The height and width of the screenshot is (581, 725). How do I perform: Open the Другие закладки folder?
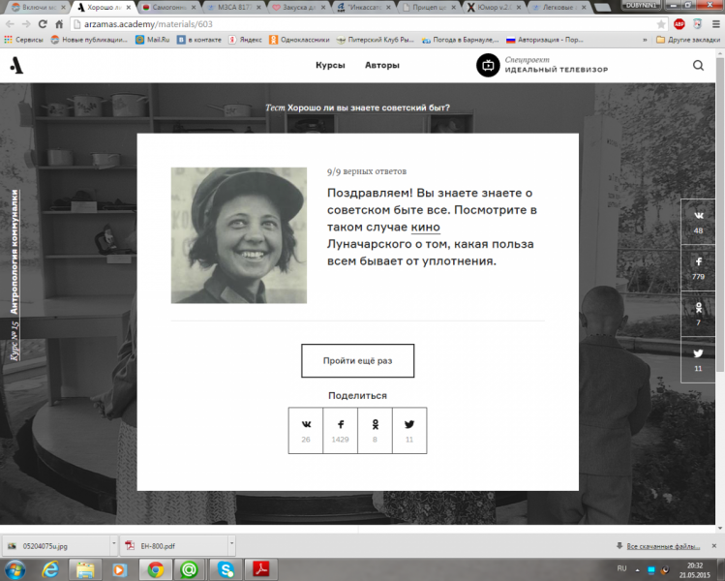point(688,40)
